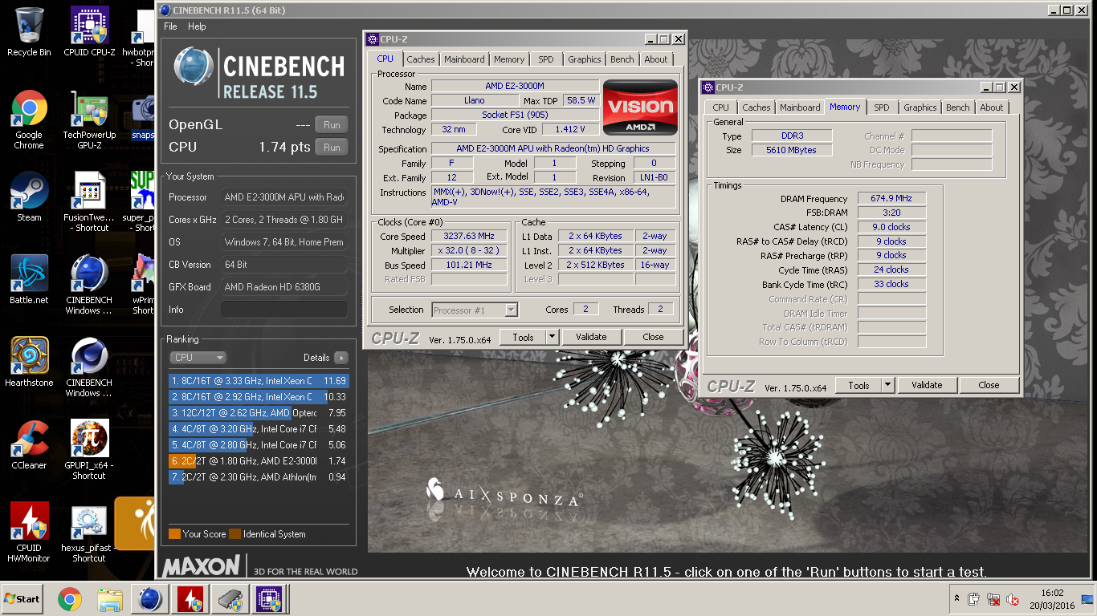Expand ranking Details arrow
Screen dimensions: 1097x616
point(341,358)
